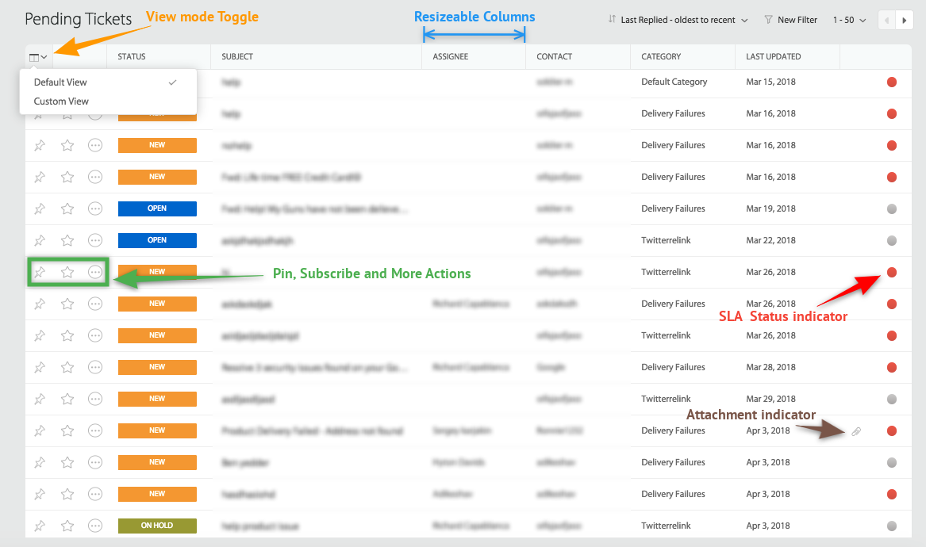Click the red SLA indicator on the first ticket
Image resolution: width=926 pixels, height=547 pixels.
click(891, 82)
